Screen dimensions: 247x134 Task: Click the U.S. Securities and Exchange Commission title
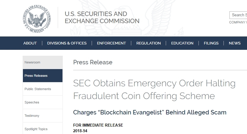click(102, 17)
